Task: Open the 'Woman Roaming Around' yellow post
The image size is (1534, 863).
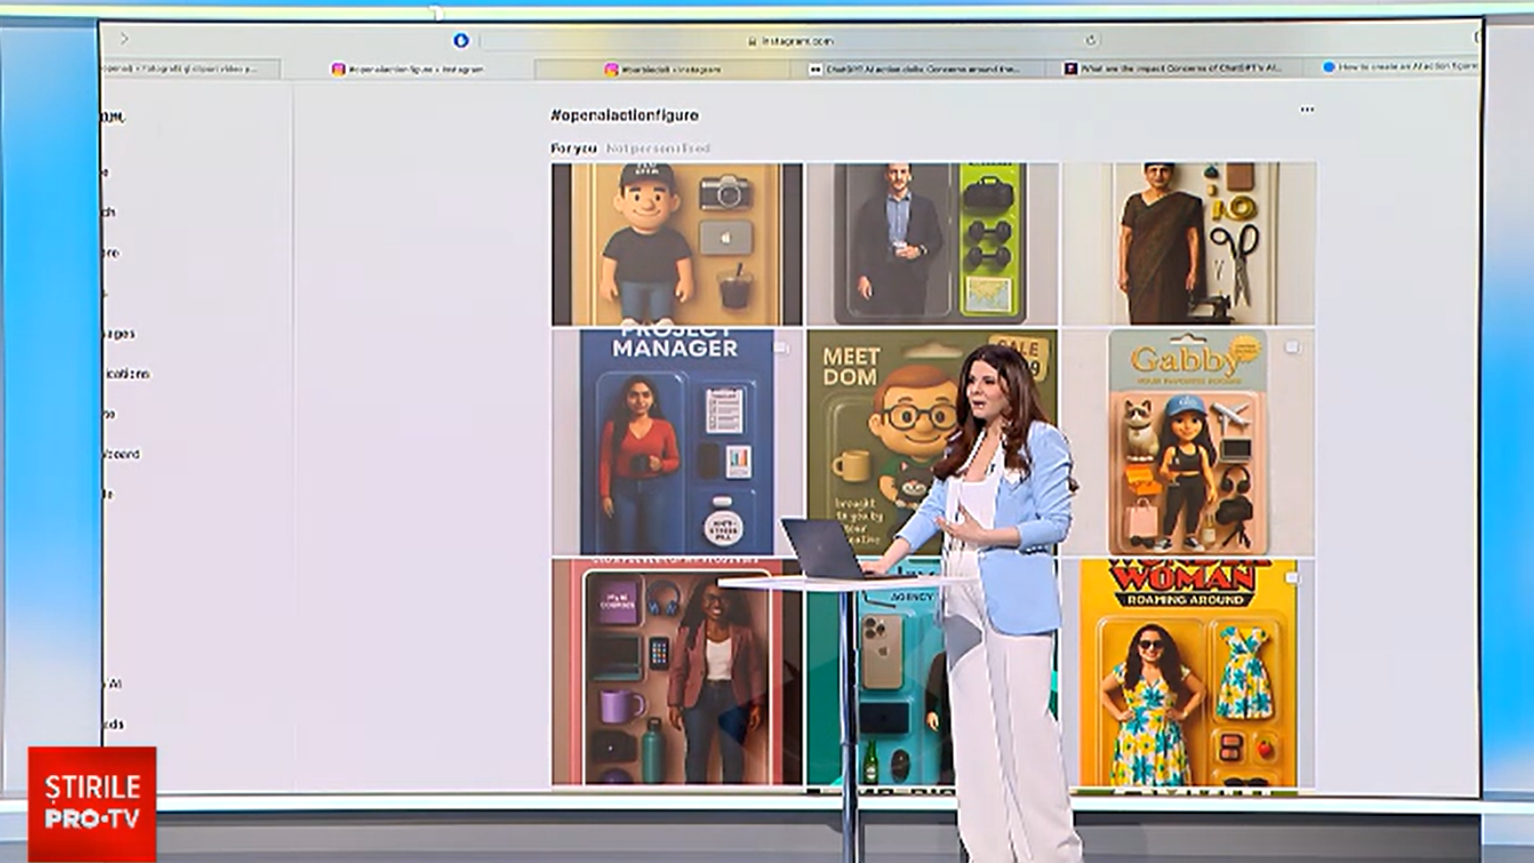Action: (1188, 673)
